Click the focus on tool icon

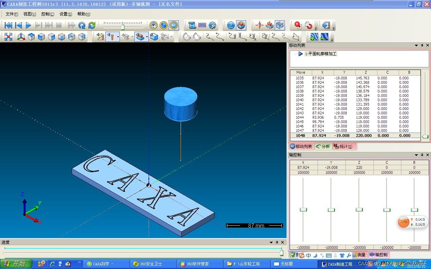(x=259, y=25)
